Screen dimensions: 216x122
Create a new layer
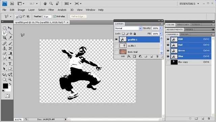[x=152, y=57]
